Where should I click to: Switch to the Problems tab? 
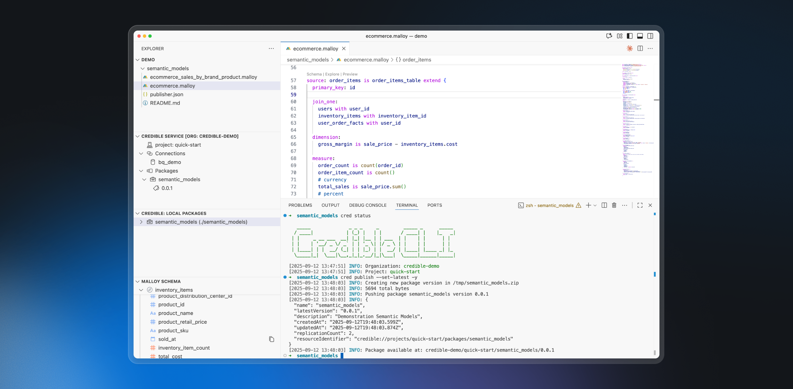click(x=300, y=205)
